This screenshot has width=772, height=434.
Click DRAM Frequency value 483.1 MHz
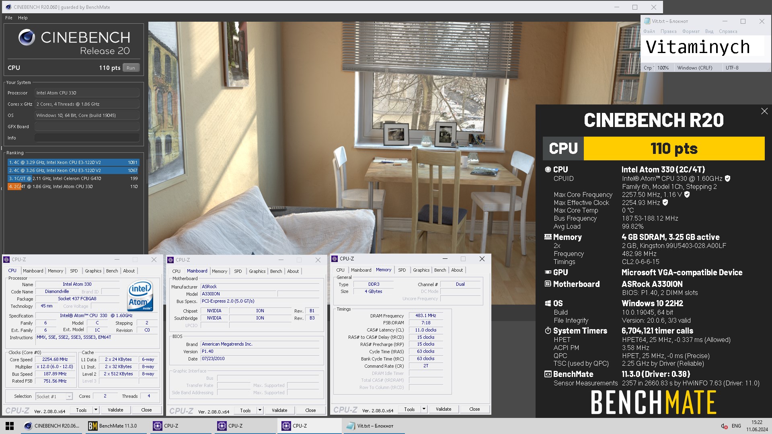tap(426, 316)
